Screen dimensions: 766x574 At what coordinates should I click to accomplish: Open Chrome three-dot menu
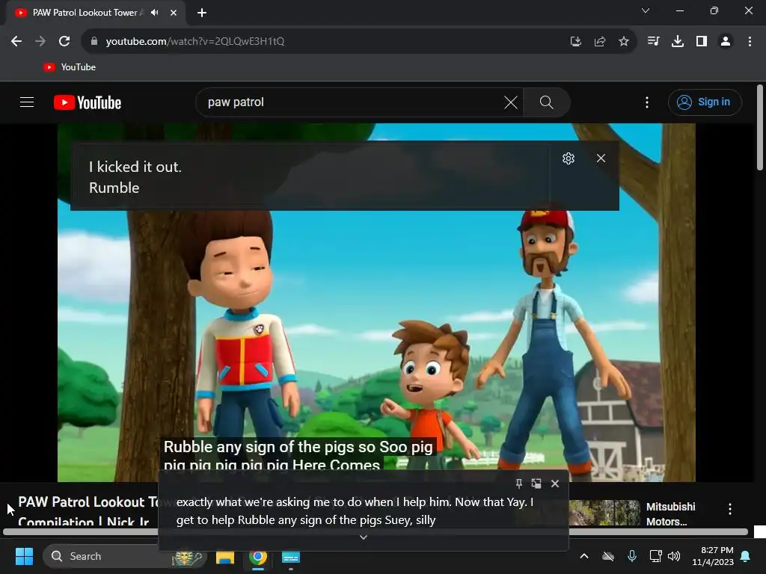(x=750, y=42)
